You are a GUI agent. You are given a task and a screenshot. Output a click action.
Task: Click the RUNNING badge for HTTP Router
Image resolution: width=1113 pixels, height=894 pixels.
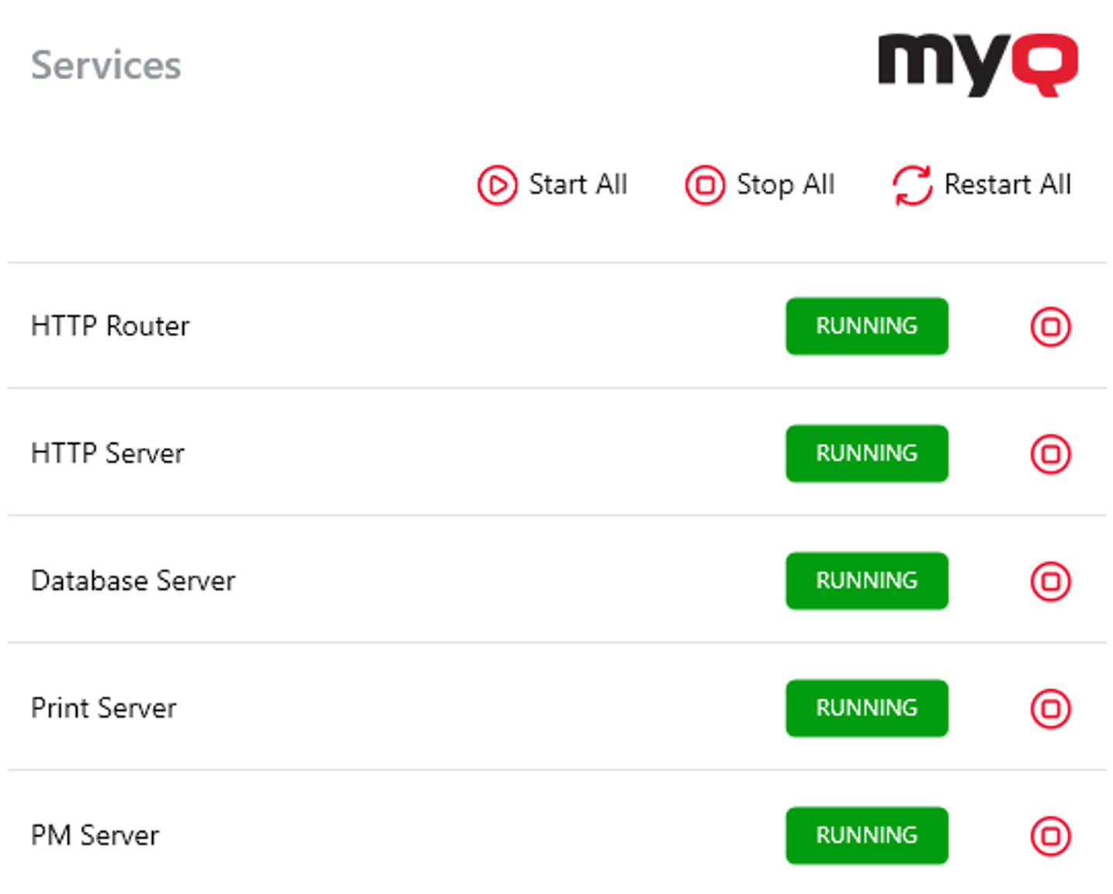click(866, 326)
